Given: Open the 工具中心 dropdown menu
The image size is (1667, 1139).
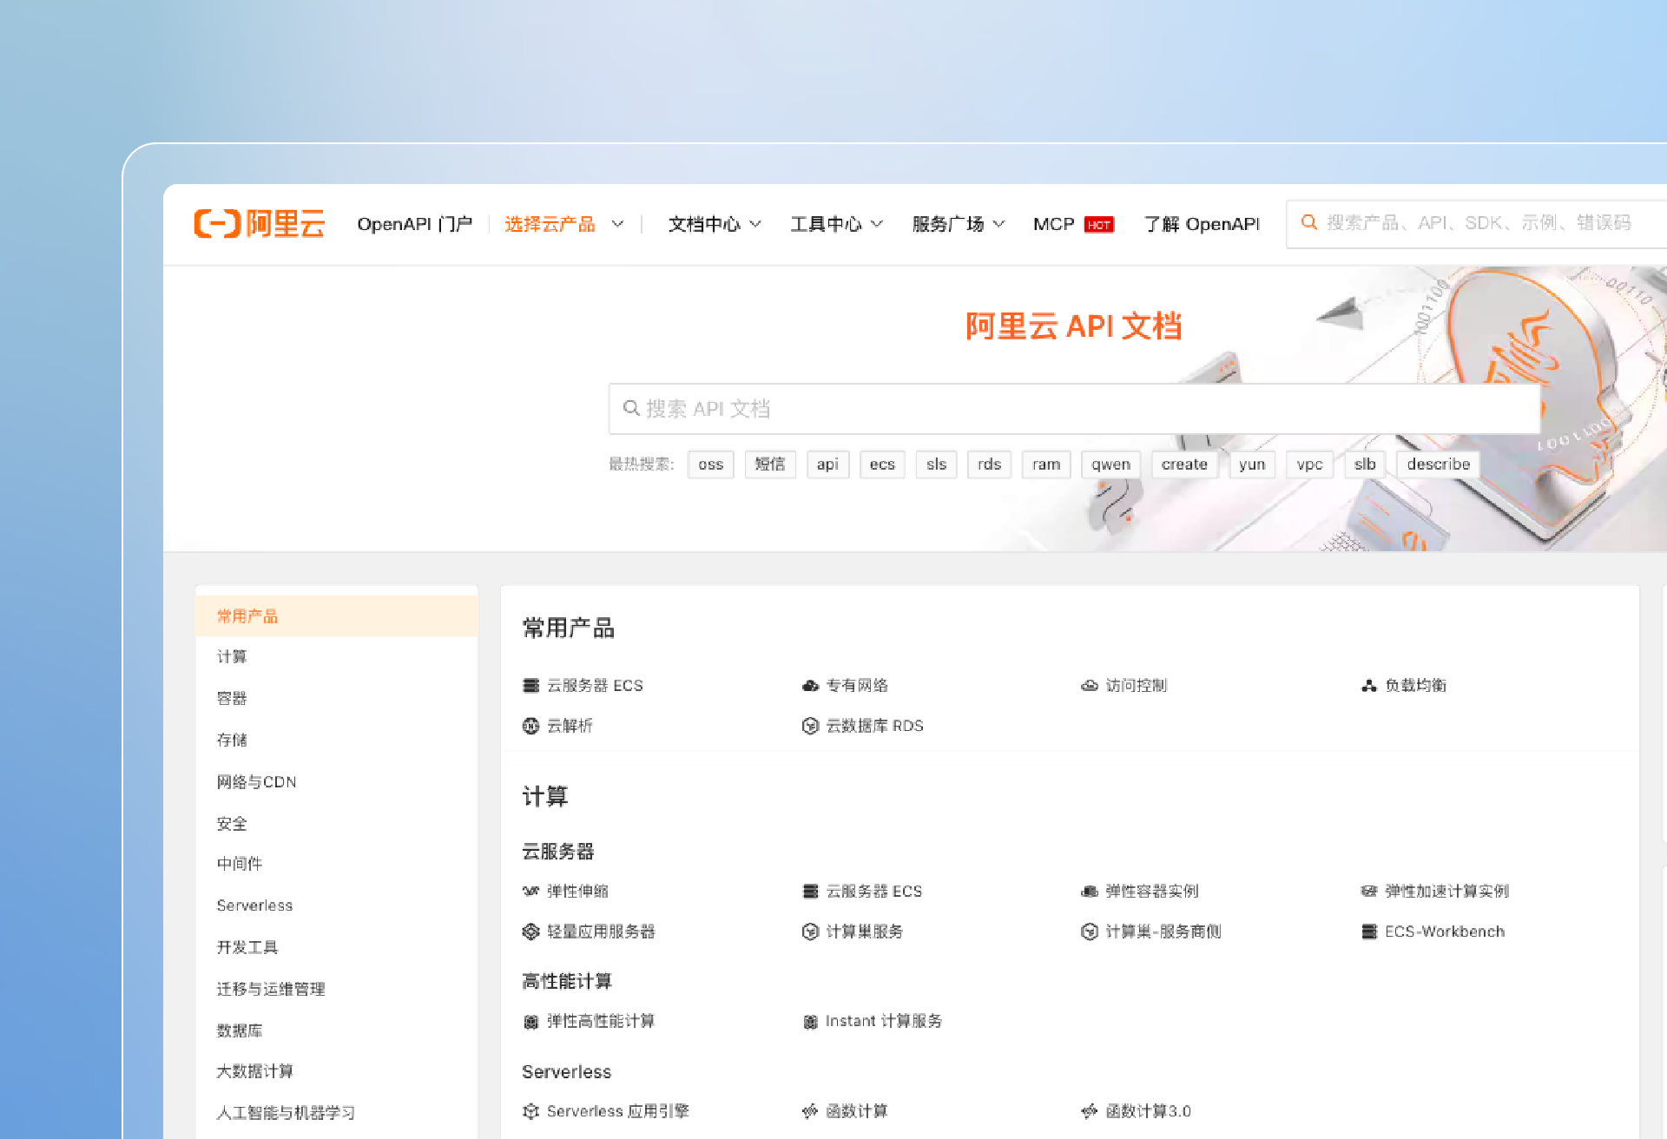Looking at the screenshot, I should [x=836, y=224].
